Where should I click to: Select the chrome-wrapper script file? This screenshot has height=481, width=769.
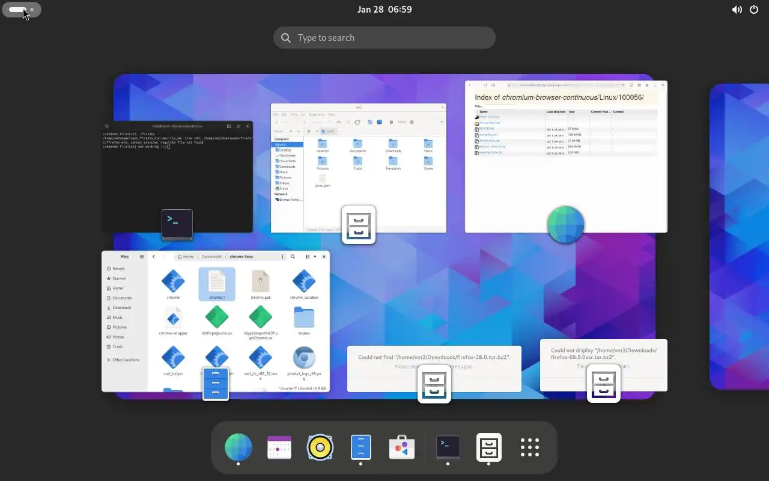[173, 320]
